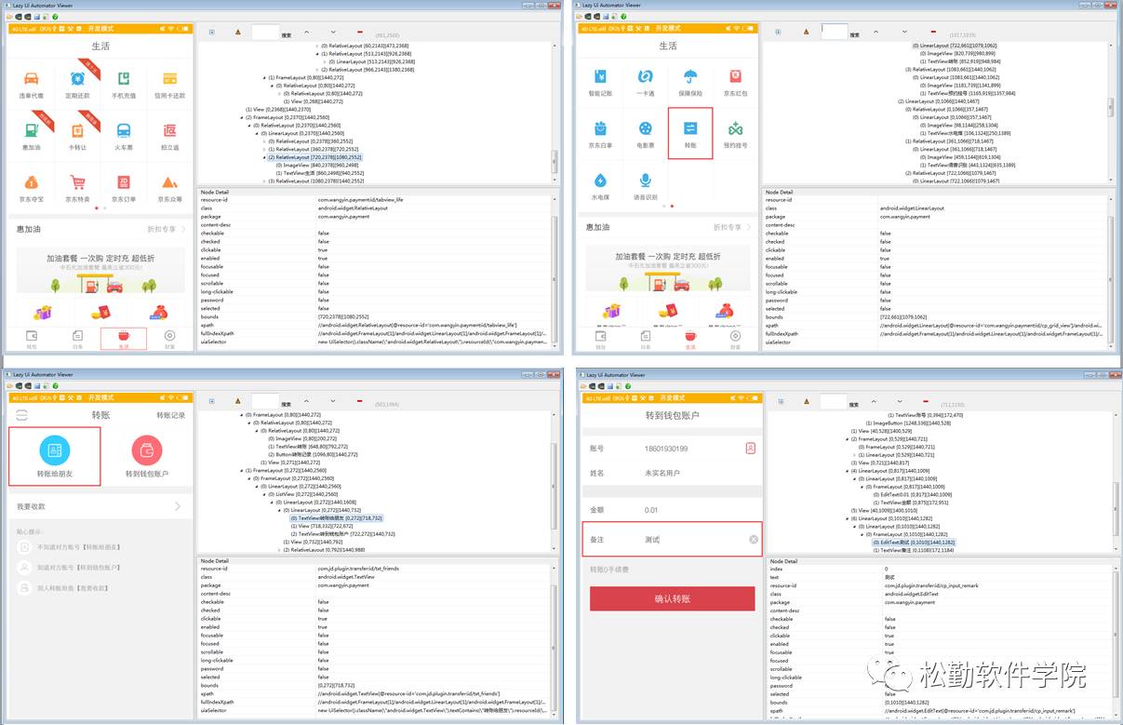The height and width of the screenshot is (725, 1123).
Task: Open the 我要收款 row chevron
Action: tap(177, 506)
